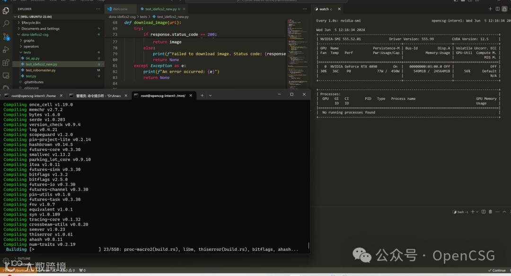
Task: Open Windows Terminal profile dropdown arrow
Action: tap(210, 96)
